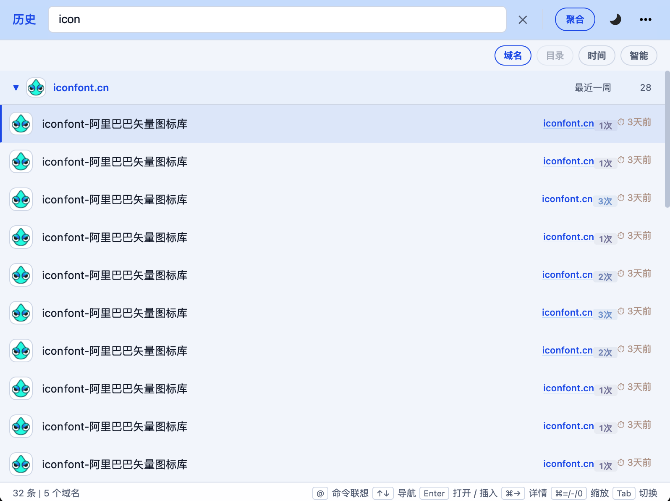
Task: Open the three-dot more options menu
Action: pos(646,19)
